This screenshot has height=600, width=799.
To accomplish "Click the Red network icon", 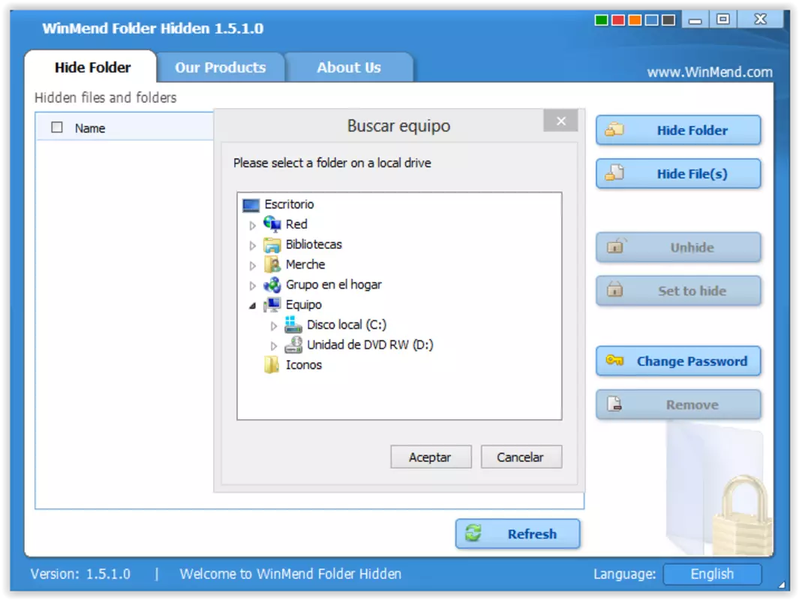I will click(x=272, y=223).
